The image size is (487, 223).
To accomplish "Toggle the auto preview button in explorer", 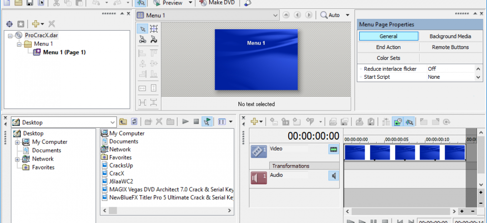I will [207, 122].
